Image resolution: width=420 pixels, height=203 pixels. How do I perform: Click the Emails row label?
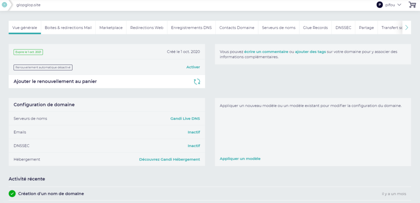coord(20,132)
